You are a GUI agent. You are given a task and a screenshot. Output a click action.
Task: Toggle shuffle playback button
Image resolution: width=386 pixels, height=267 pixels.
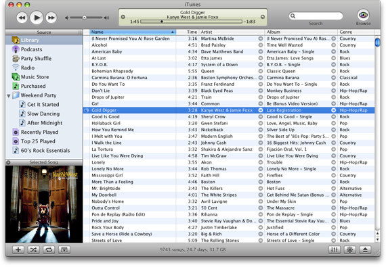tap(33, 250)
